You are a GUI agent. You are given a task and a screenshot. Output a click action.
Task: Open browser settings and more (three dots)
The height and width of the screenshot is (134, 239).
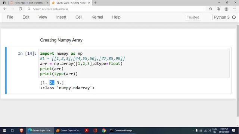click(x=235, y=9)
